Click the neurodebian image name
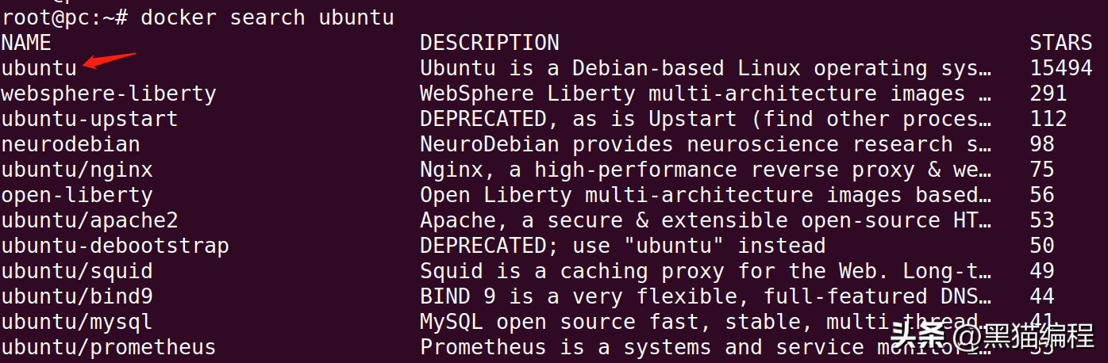Image resolution: width=1108 pixels, height=363 pixels. [x=71, y=144]
